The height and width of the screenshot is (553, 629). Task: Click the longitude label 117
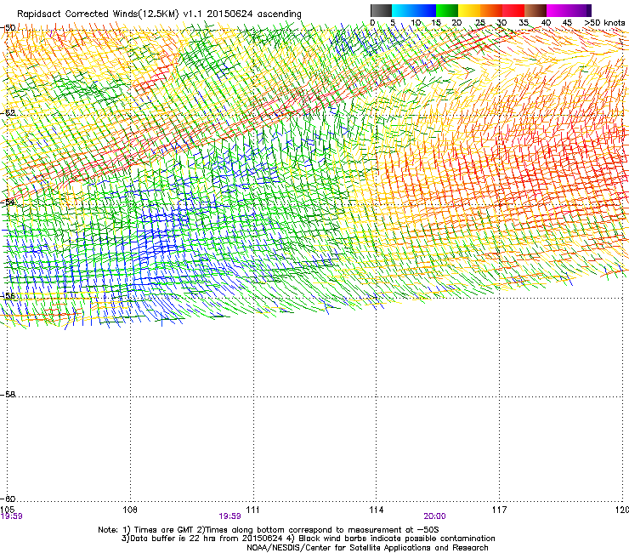pos(499,510)
